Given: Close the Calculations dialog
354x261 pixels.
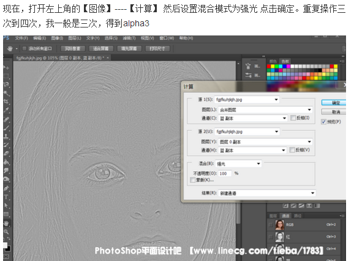Looking at the screenshot, I should click(344, 85).
